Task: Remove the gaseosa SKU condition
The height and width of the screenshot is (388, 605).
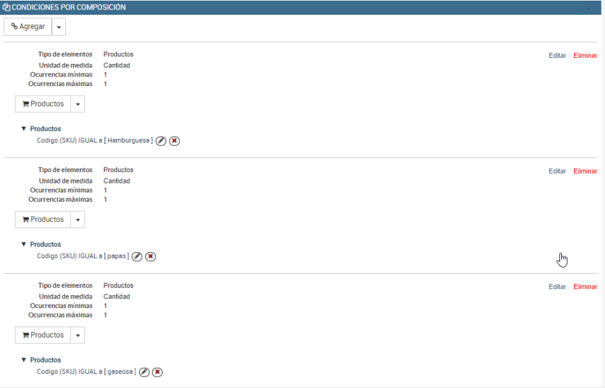Action: pos(157,372)
